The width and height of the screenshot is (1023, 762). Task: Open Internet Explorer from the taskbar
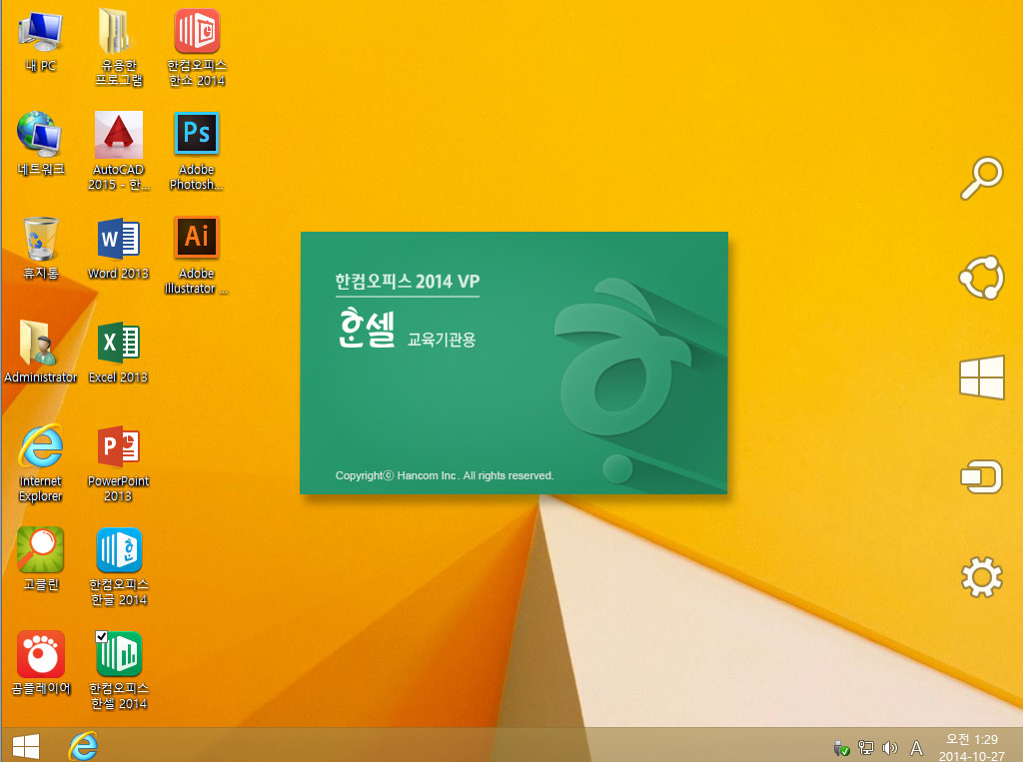[x=84, y=746]
